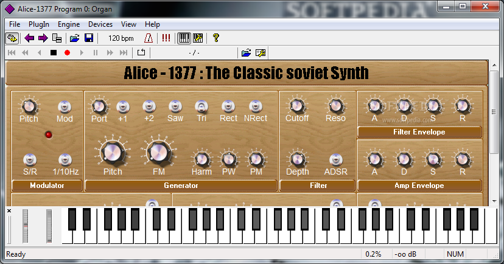Viewport: 504px width, 264px height.
Task: Click the plugin window icon at far left of toolbar
Action: coord(12,38)
